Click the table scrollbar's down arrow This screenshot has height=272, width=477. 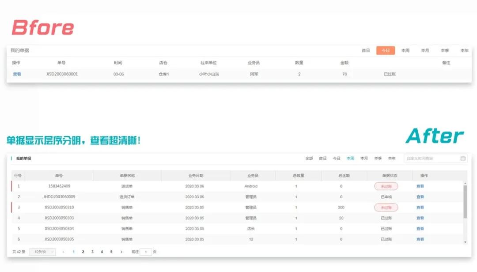tap(465, 242)
